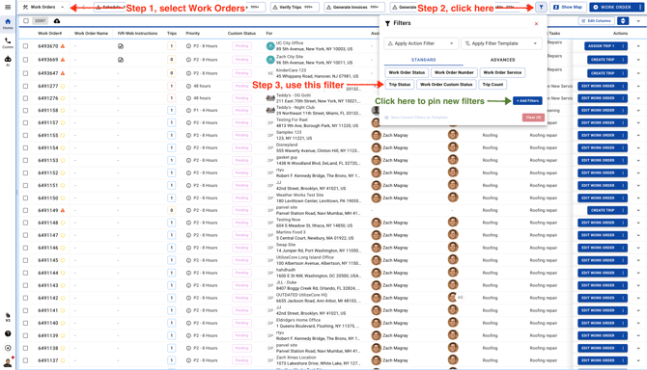Select the Trip Count filter
Screen dimensions: 647x370
(x=492, y=85)
